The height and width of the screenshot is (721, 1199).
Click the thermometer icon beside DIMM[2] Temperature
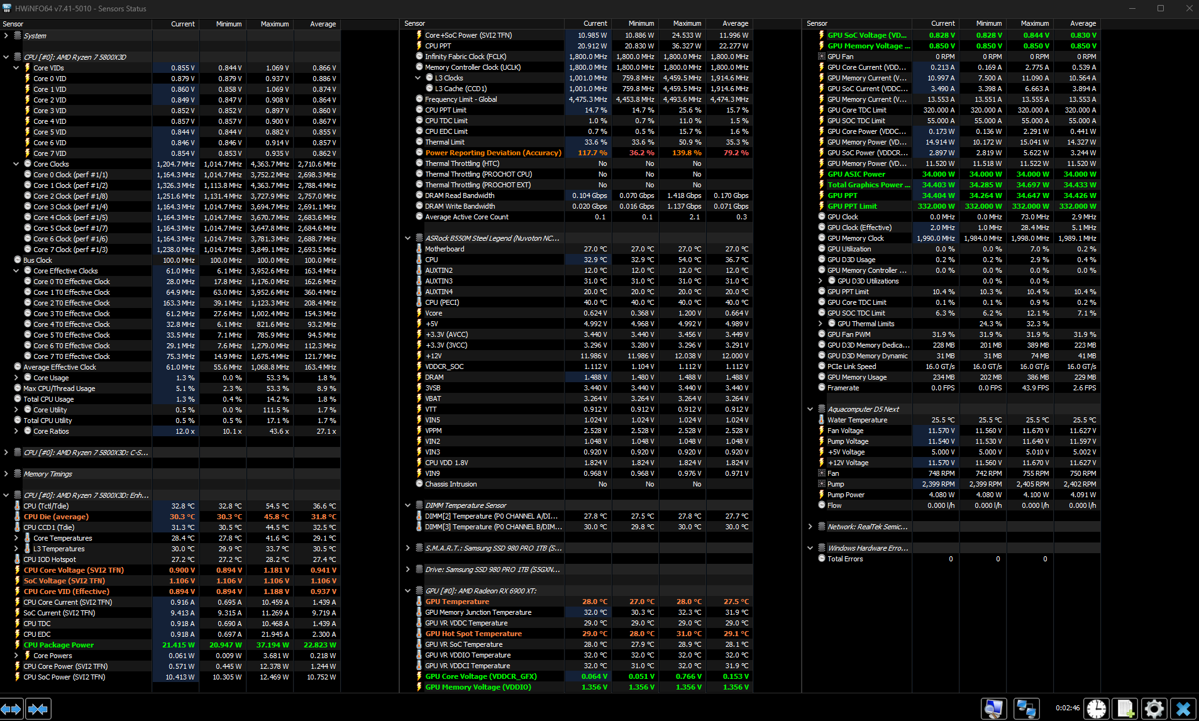(419, 516)
